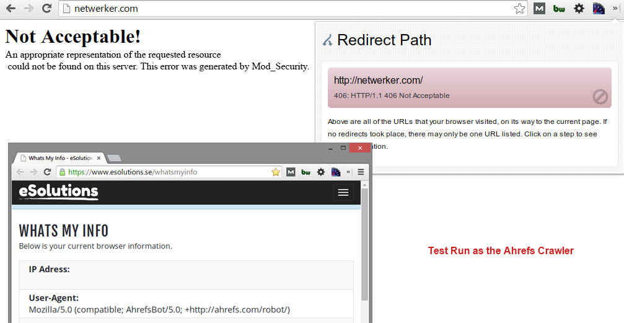Click the back arrow in the main browser
Image resolution: width=624 pixels, height=323 pixels.
(11, 9)
